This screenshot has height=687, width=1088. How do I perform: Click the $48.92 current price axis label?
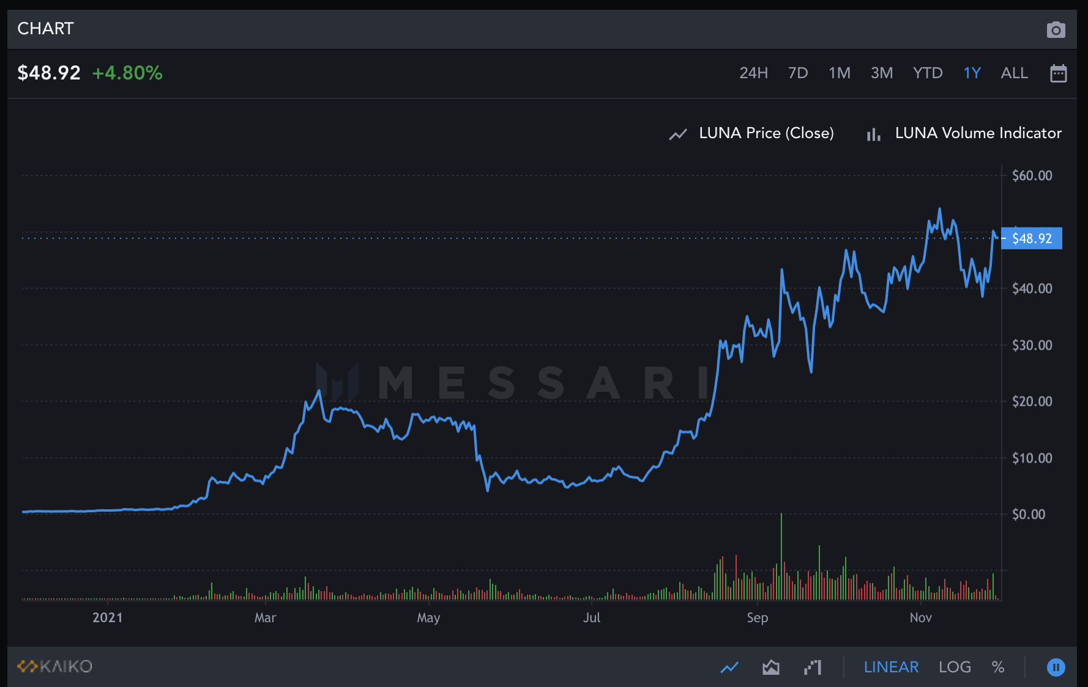1032,238
